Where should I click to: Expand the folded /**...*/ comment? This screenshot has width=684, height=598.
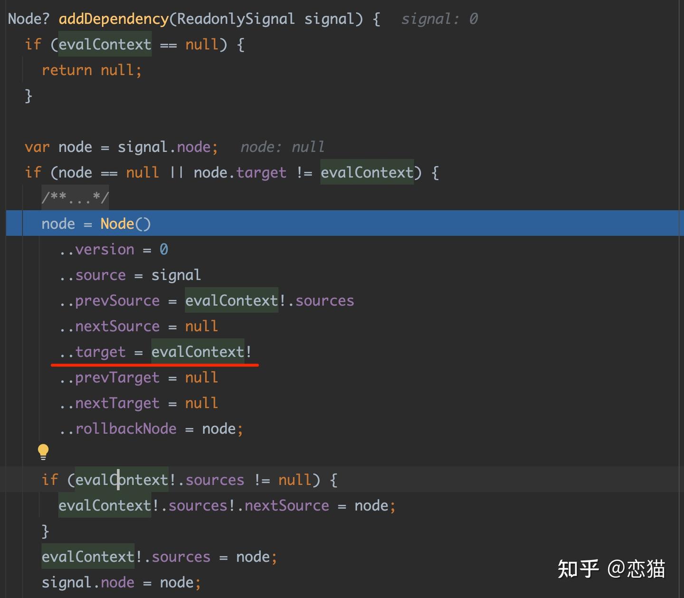point(75,198)
